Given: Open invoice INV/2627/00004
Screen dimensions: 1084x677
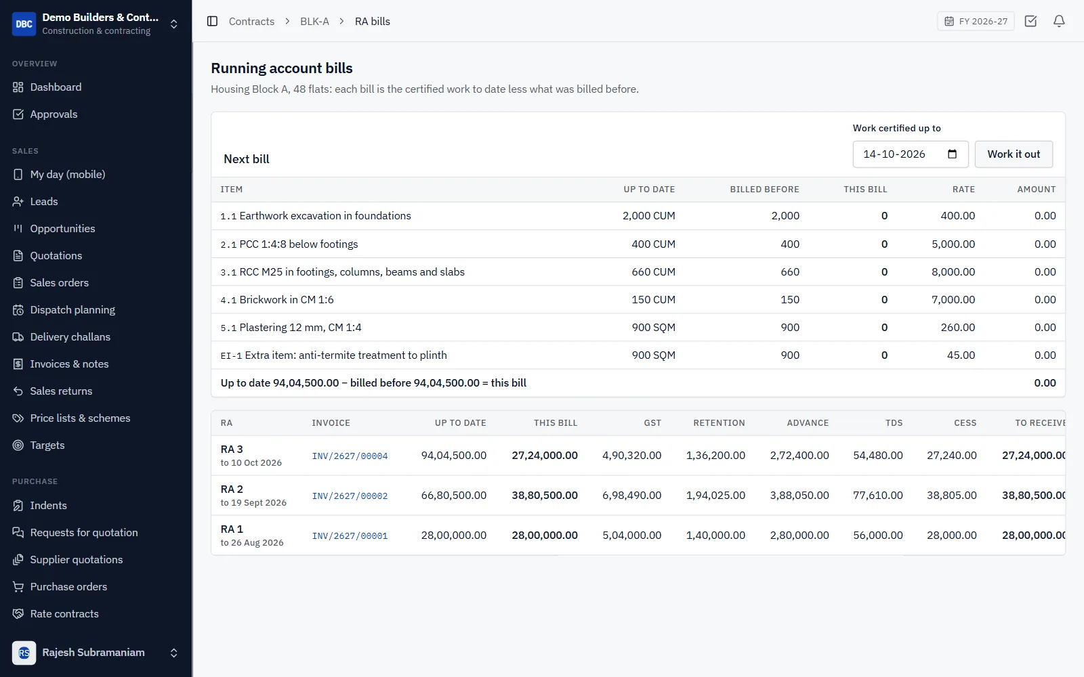Looking at the screenshot, I should (x=350, y=456).
